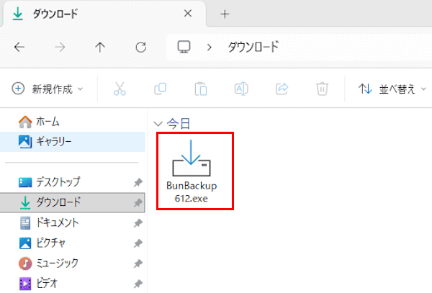The image size is (432, 293).
Task: Click the Share icon in toolbar
Action: tap(282, 89)
